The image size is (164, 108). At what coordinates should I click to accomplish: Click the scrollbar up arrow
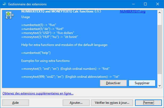[159, 13]
